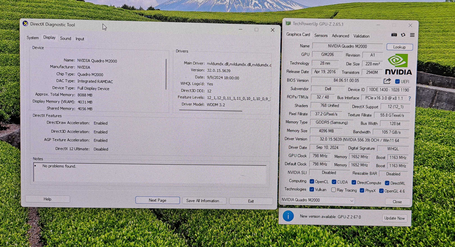Click Save All Information button

pos(205,201)
